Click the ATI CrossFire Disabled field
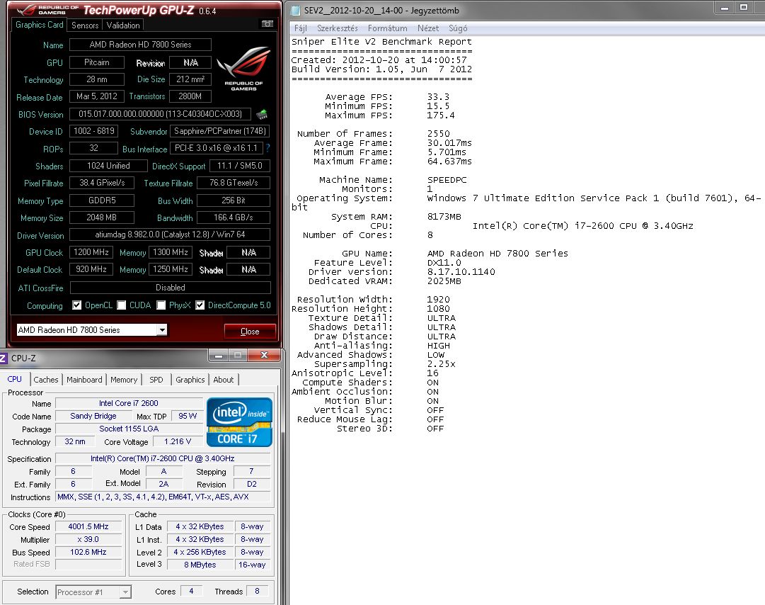Image resolution: width=765 pixels, height=605 pixels. click(171, 288)
